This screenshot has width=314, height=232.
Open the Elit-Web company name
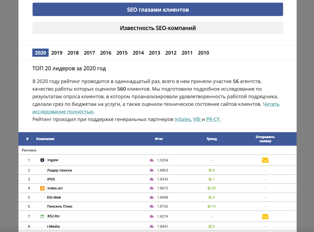pyautogui.click(x=54, y=197)
